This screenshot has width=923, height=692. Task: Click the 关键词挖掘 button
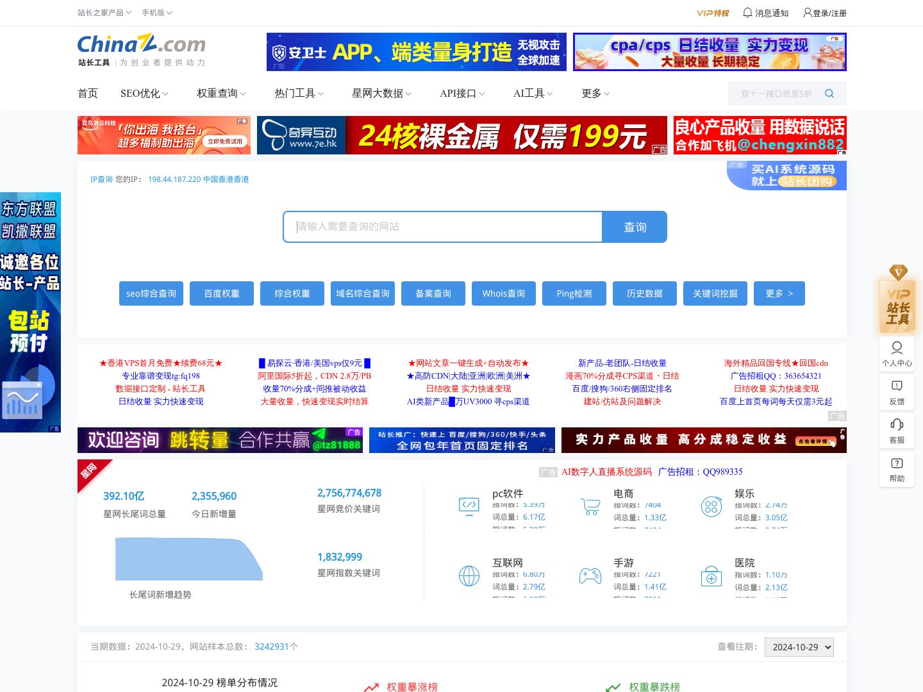click(715, 293)
